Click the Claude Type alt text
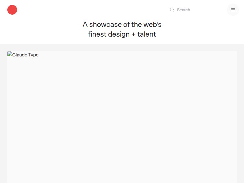 coord(26,55)
